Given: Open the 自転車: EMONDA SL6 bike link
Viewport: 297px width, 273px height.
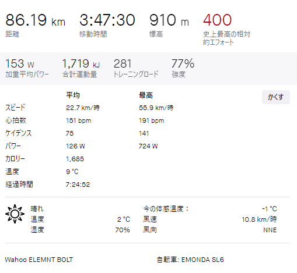Looking at the screenshot, I should click(x=190, y=260).
